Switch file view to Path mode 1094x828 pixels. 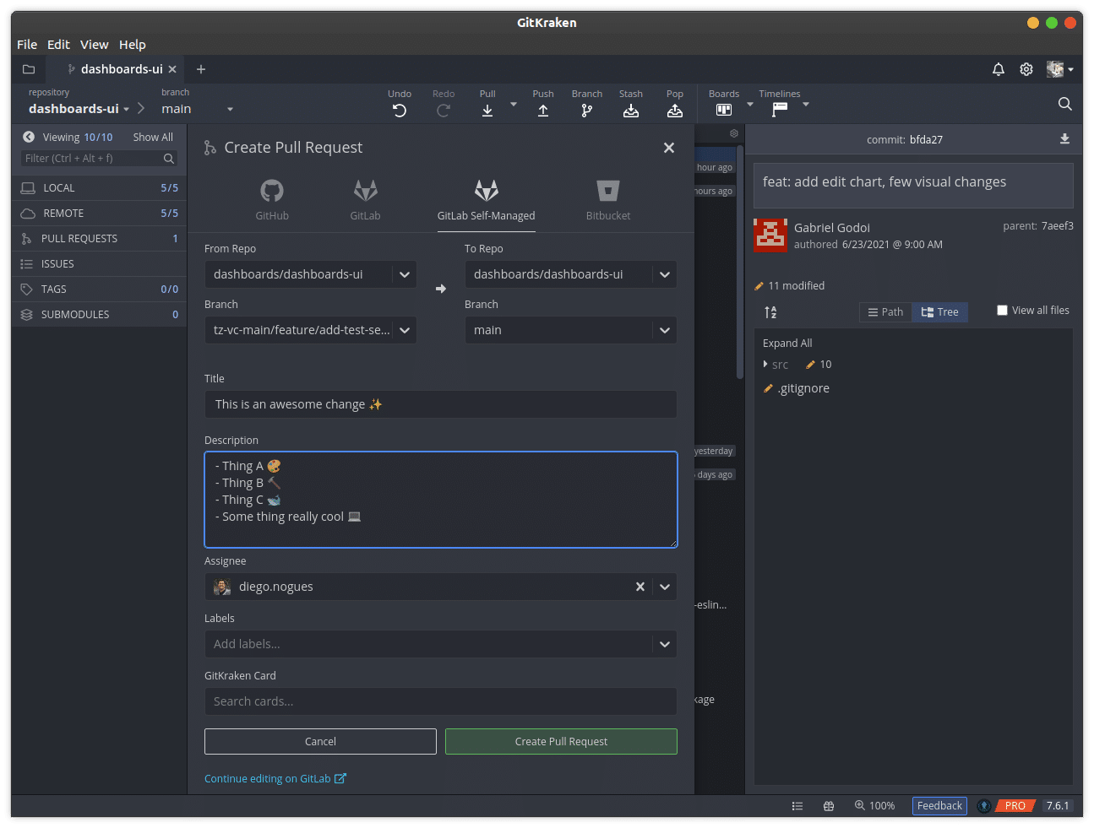coord(884,311)
